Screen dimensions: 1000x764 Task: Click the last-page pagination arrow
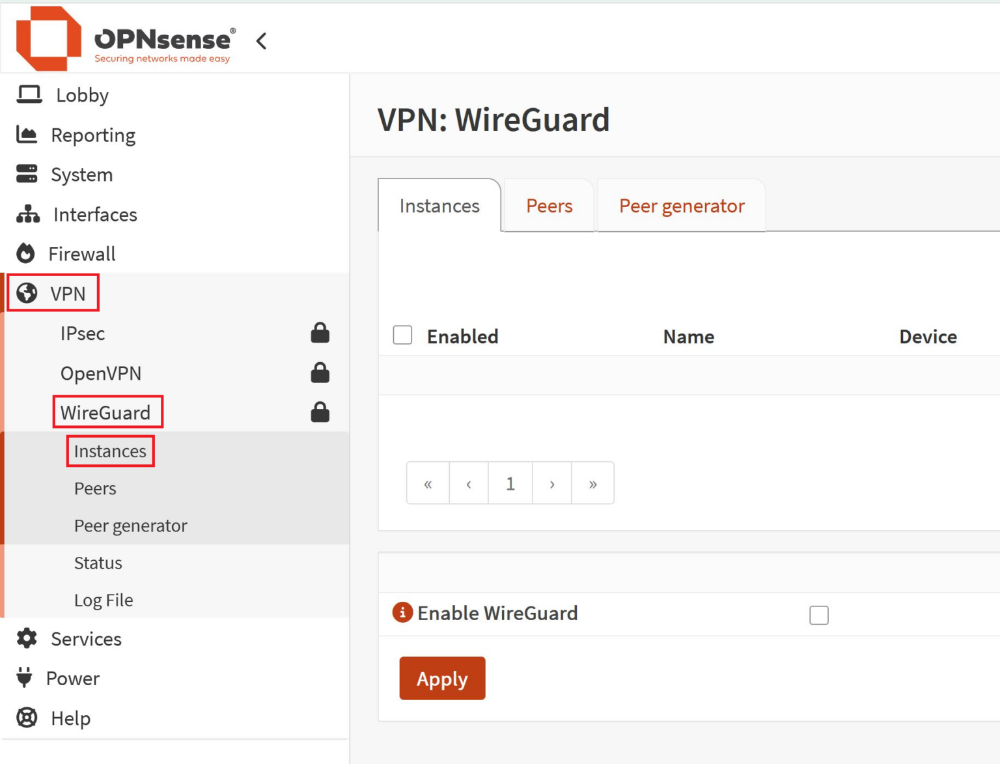[x=592, y=483]
